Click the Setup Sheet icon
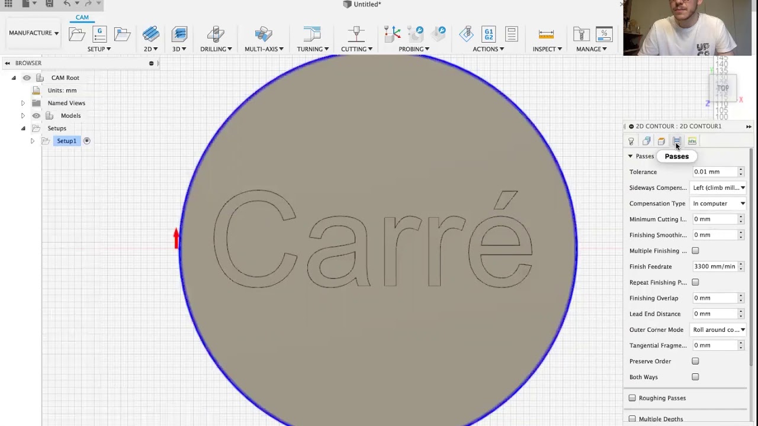 pos(512,34)
